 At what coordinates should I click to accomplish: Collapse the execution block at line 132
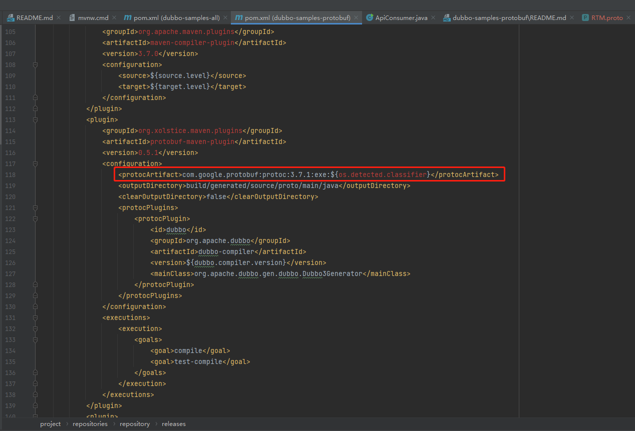point(35,328)
